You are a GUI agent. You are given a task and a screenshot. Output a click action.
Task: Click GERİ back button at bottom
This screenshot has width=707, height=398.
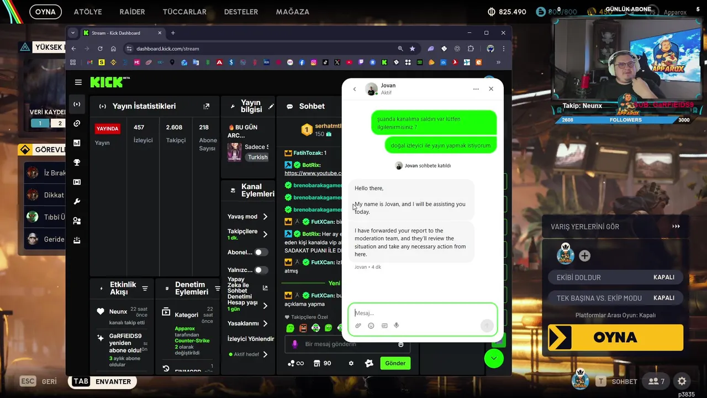coord(39,381)
